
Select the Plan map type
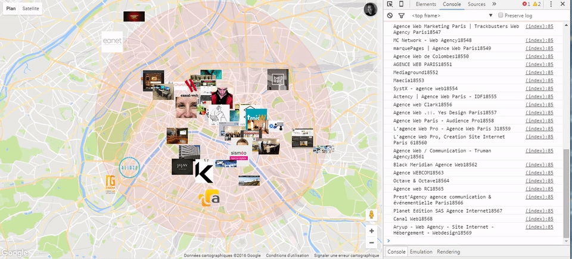pyautogui.click(x=11, y=9)
